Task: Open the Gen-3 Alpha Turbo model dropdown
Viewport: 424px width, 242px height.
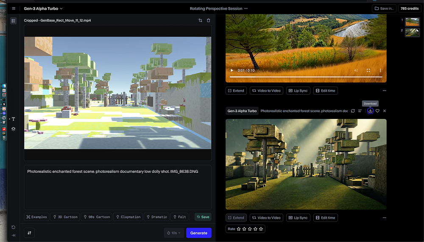Action: (x=43, y=8)
